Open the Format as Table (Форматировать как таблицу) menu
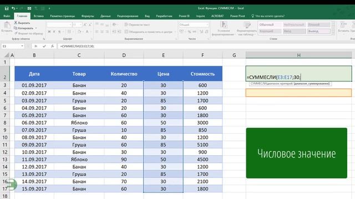The image size is (355, 199). pyautogui.click(x=247, y=28)
